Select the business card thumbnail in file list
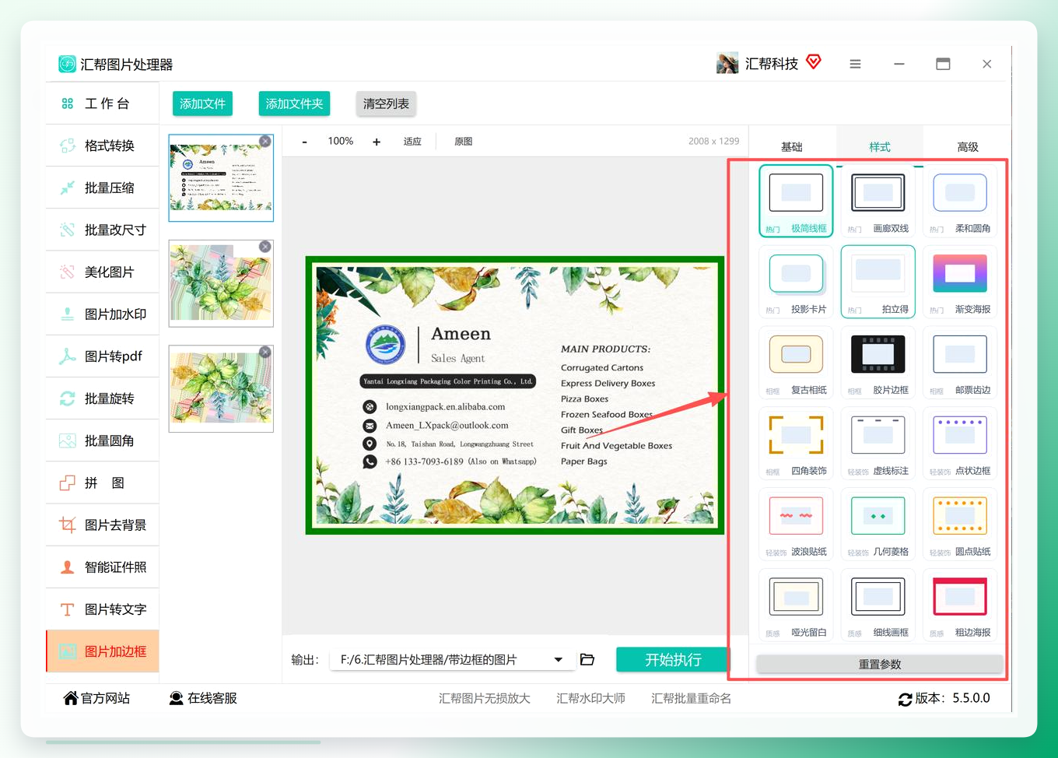This screenshot has height=758, width=1058. coord(221,177)
